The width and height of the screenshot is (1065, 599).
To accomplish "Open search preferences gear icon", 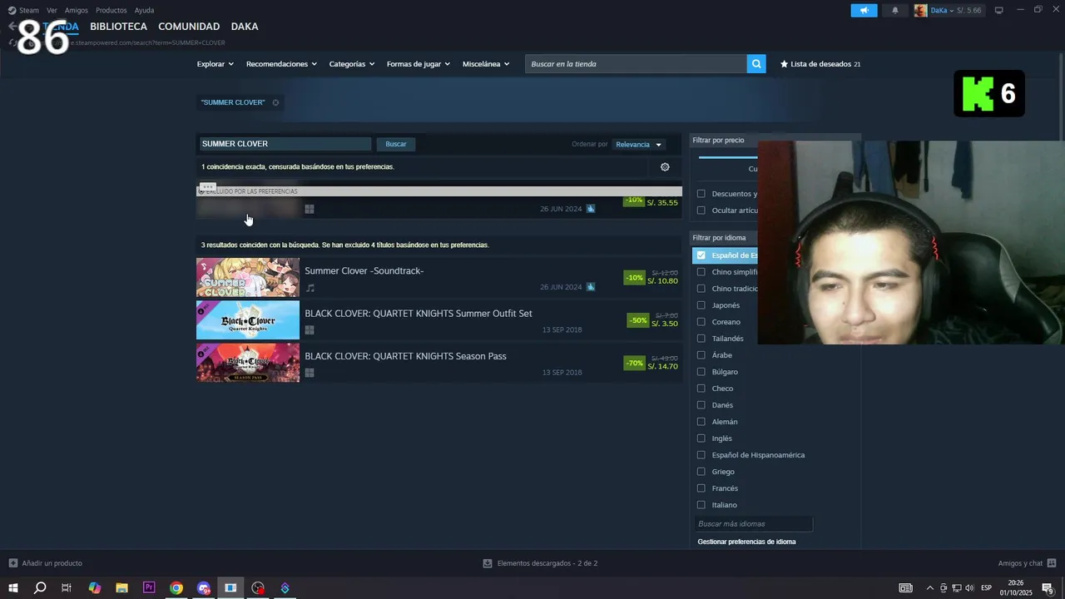I will (665, 167).
